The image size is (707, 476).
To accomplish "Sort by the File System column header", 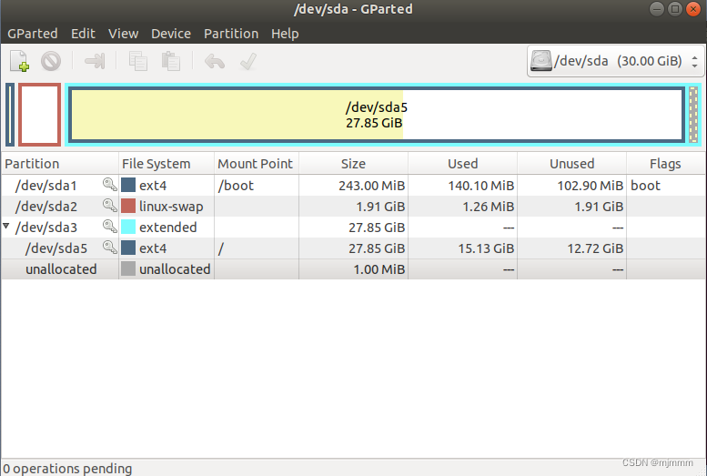I will coord(167,163).
